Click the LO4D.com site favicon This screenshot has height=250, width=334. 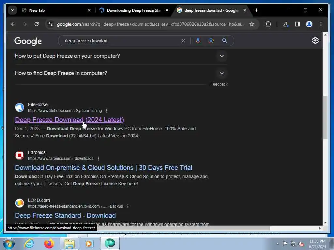pos(20,203)
